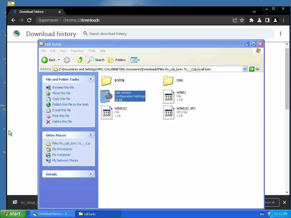Click the chrome://downloads address bar
The height and width of the screenshot is (218, 291).
click(134, 20)
